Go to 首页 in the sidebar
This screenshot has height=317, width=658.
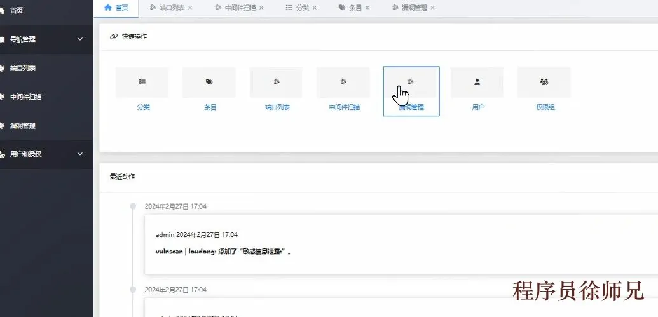[x=46, y=11]
